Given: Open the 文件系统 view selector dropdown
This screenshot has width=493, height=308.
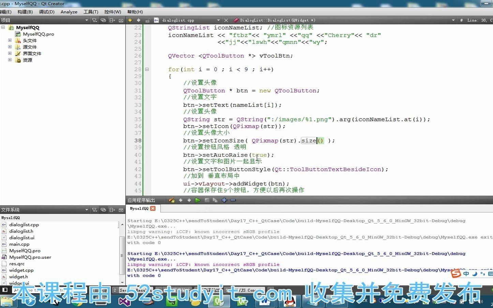Looking at the screenshot, I should click(x=87, y=210).
